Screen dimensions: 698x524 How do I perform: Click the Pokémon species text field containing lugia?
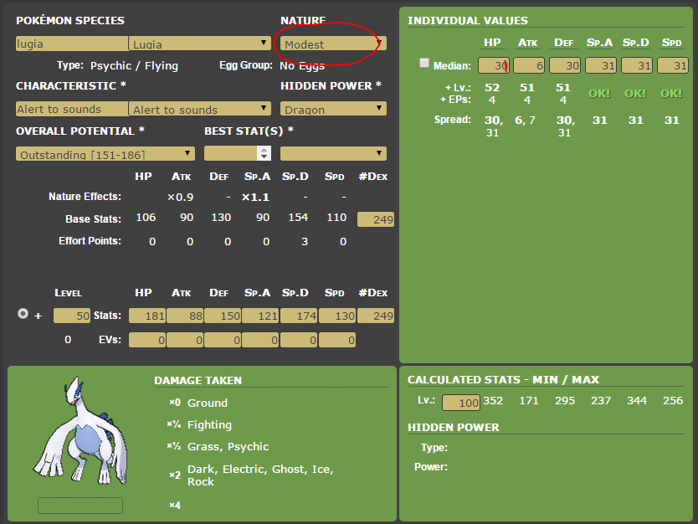[x=72, y=44]
